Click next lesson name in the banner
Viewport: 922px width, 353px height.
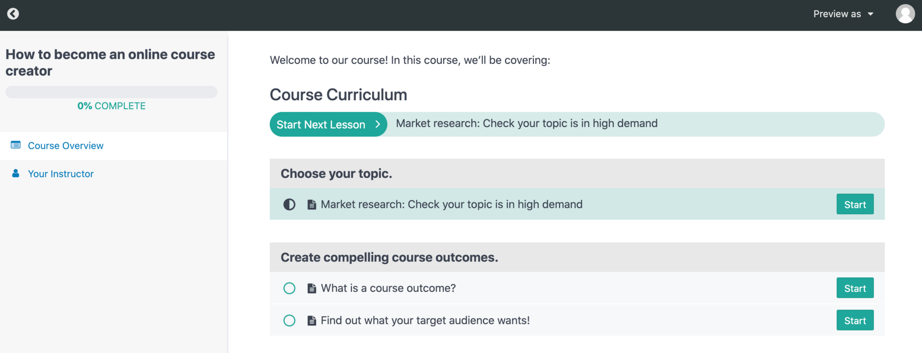coord(527,124)
